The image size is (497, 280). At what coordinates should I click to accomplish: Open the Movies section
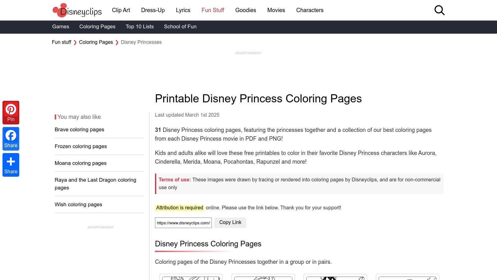tap(276, 10)
